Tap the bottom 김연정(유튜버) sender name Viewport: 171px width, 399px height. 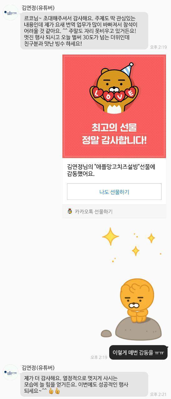coord(38,368)
